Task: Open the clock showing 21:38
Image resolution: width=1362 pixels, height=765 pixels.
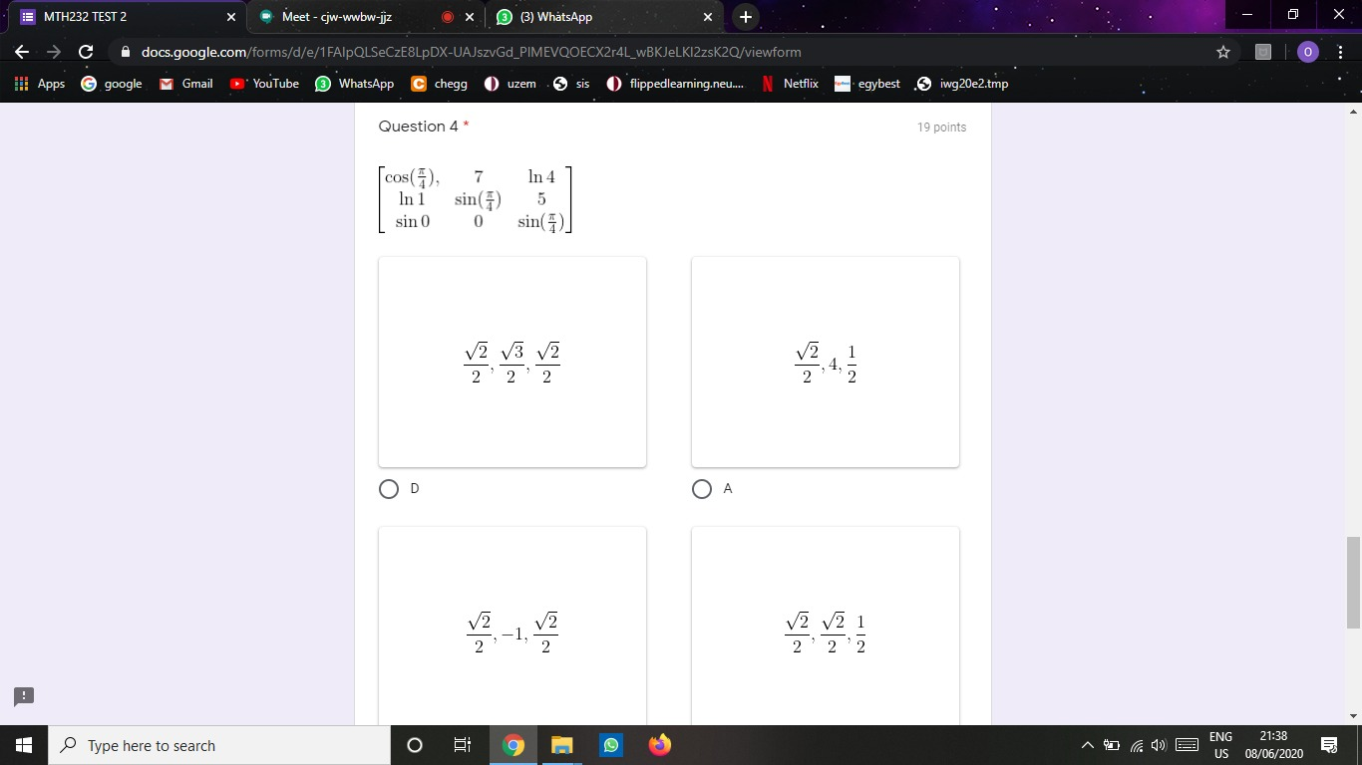Action: pos(1273,745)
